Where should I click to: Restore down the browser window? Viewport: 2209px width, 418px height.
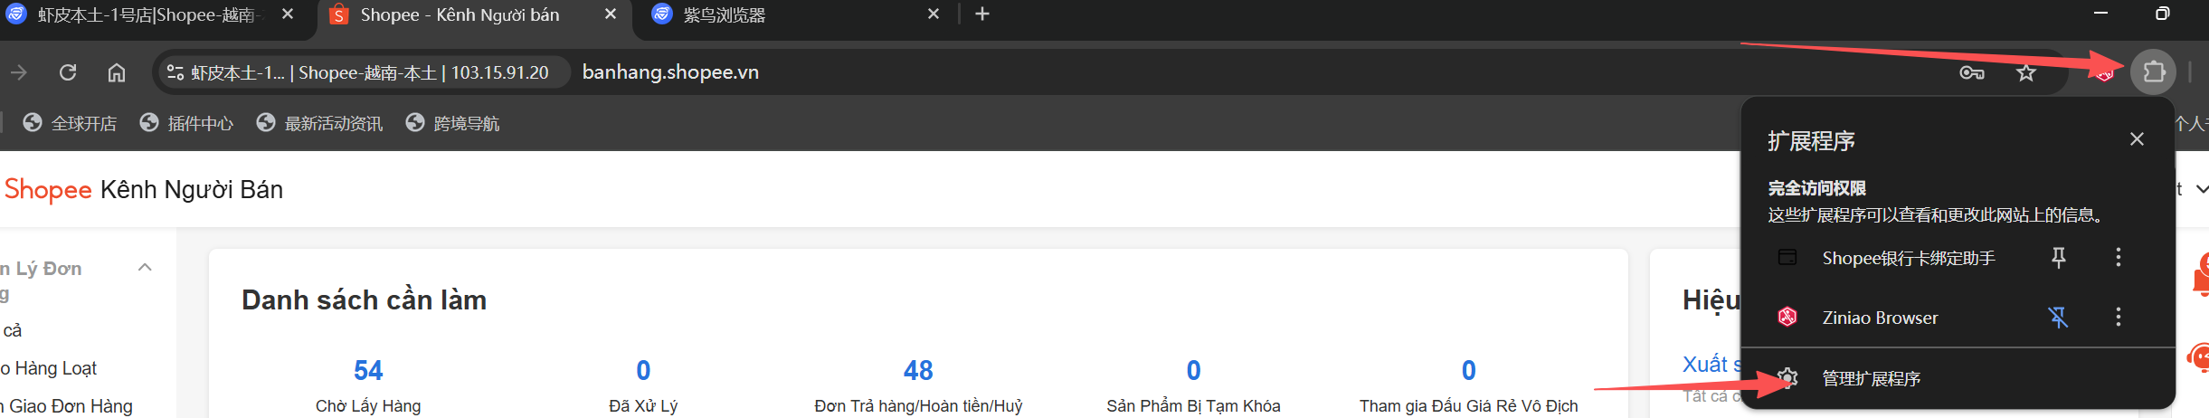pyautogui.click(x=2162, y=14)
